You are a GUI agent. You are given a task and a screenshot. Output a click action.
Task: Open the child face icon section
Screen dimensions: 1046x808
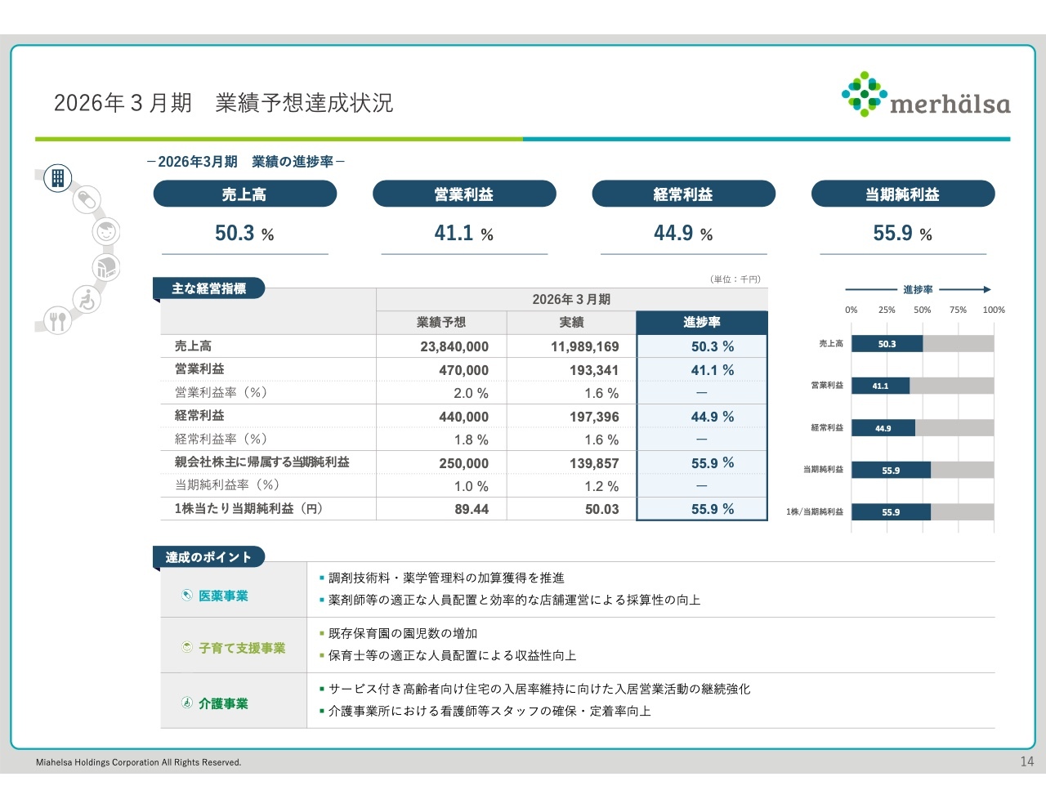(x=105, y=232)
